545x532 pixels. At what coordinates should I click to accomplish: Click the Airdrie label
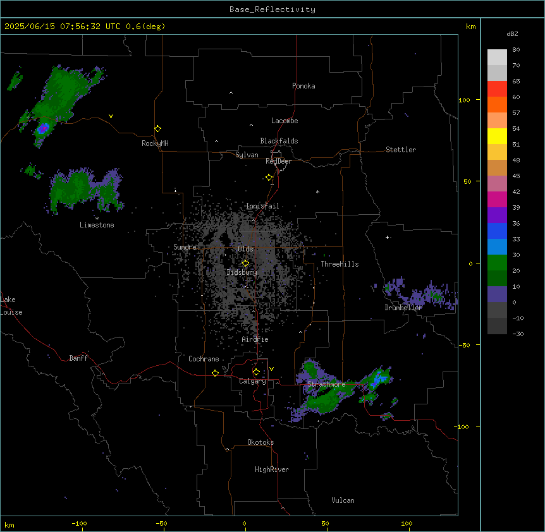pyautogui.click(x=255, y=339)
